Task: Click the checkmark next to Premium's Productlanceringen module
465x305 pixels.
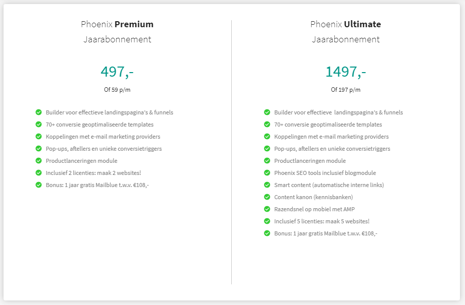Action: tap(38, 161)
